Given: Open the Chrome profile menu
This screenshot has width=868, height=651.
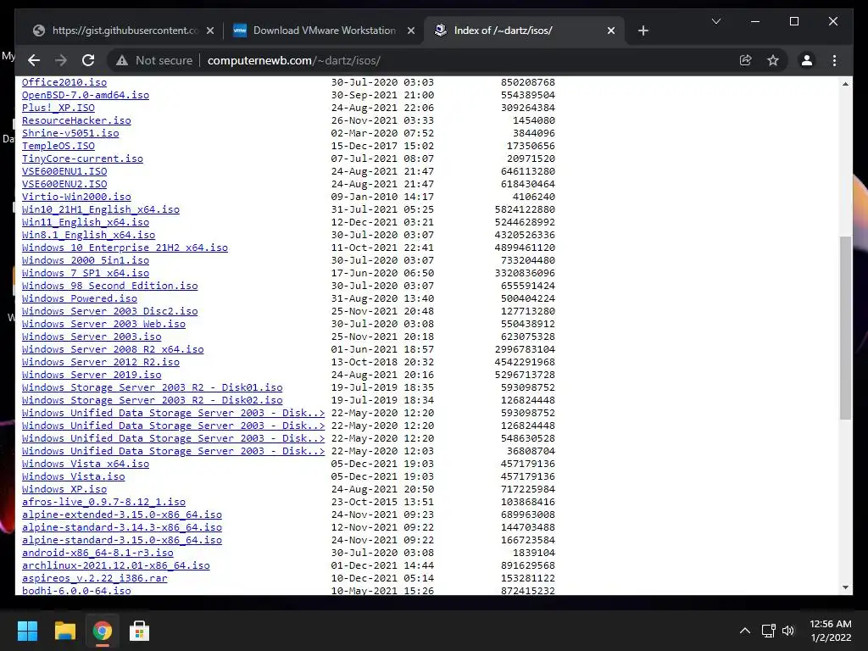Looking at the screenshot, I should coord(807,60).
